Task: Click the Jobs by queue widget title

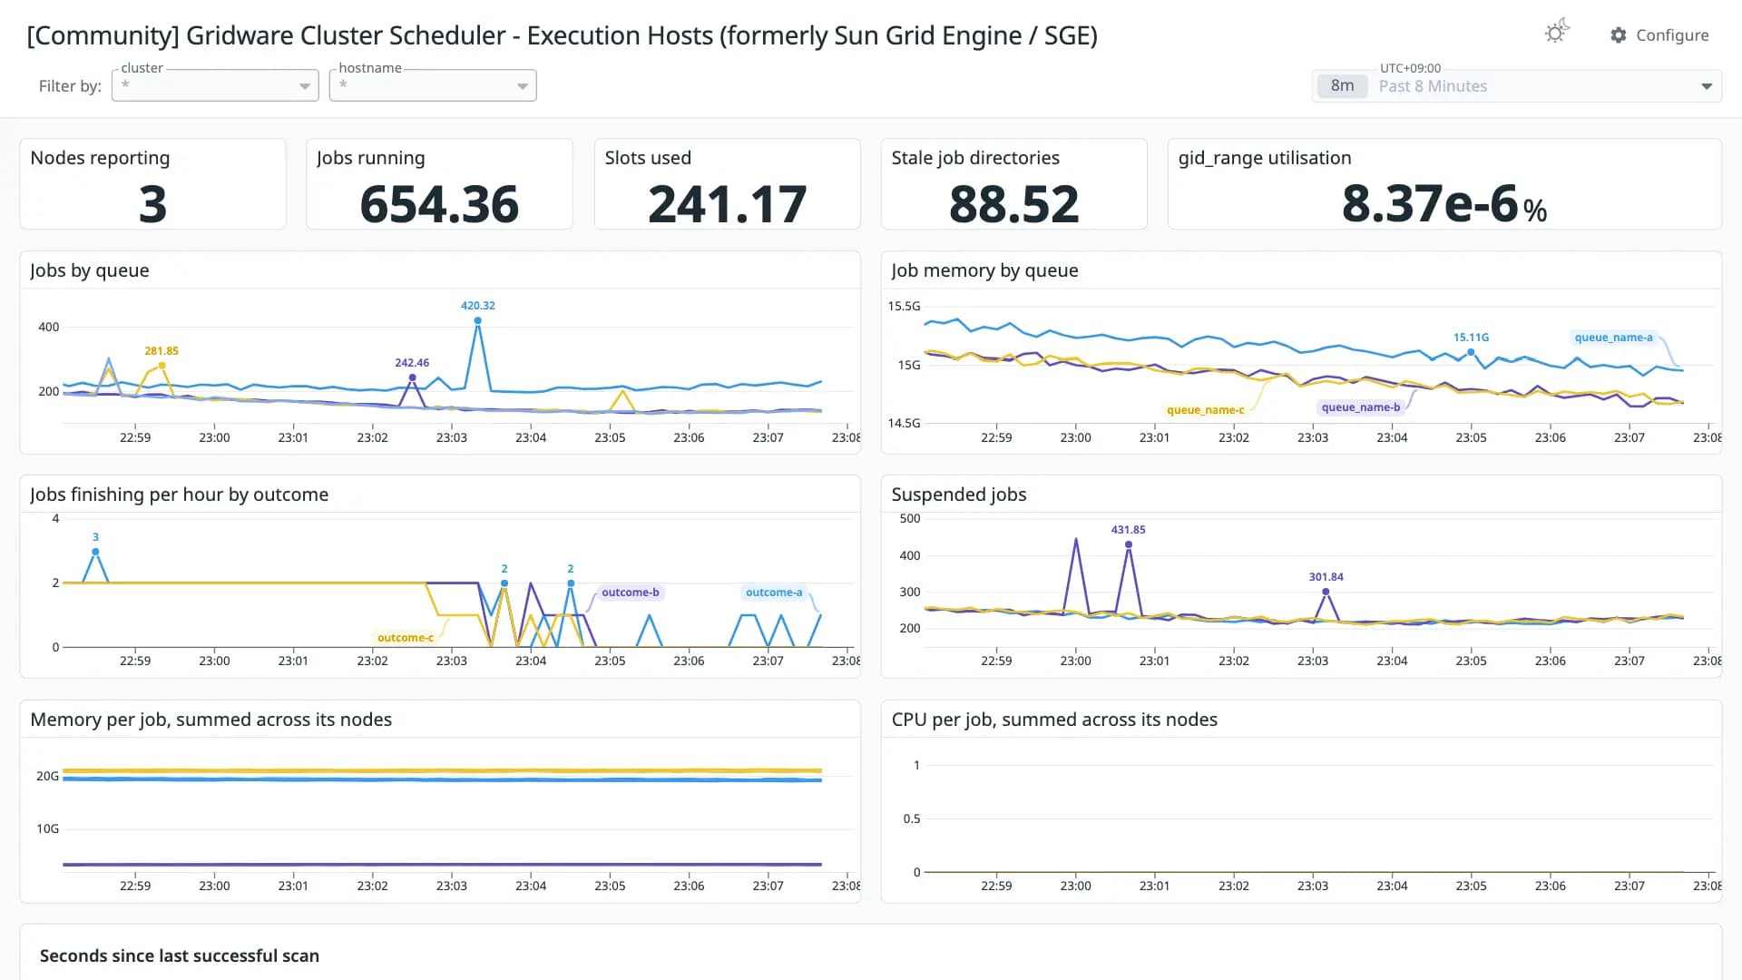Action: [x=89, y=270]
